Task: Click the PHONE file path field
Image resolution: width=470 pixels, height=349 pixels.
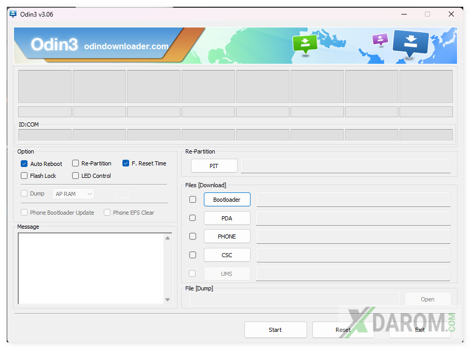Action: coord(353,236)
